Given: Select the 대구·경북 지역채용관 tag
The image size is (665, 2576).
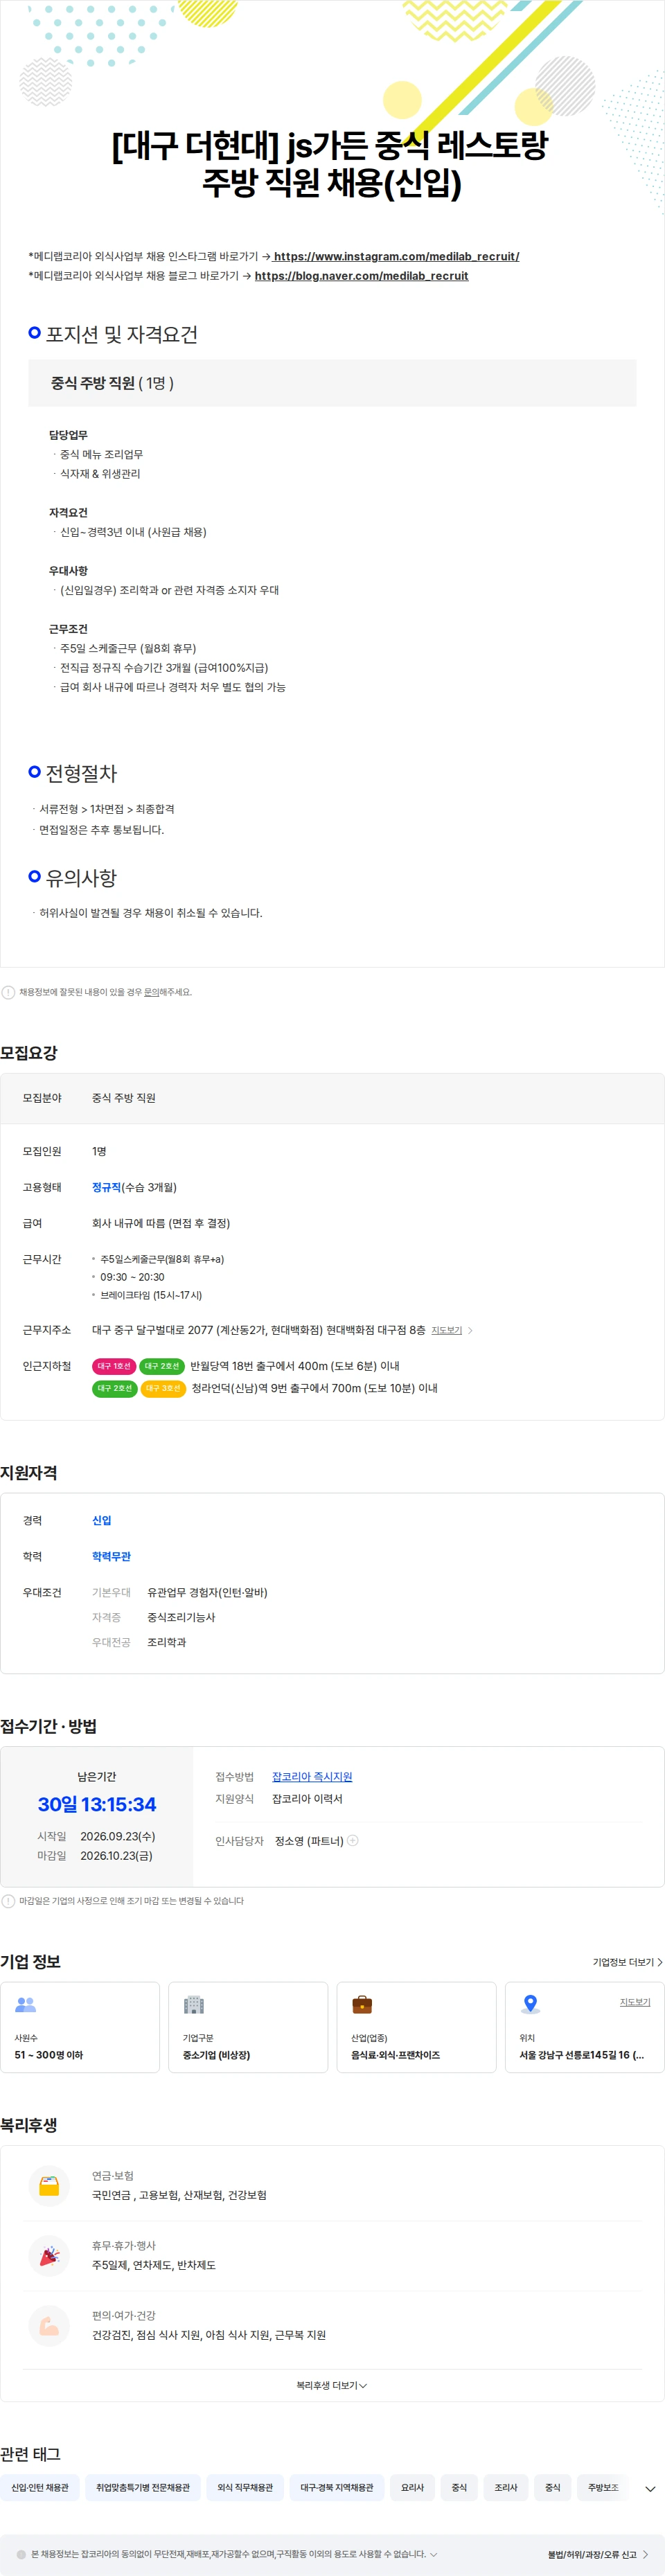Looking at the screenshot, I should (337, 2487).
